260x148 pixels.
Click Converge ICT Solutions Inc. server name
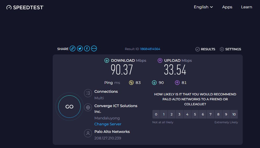tap(116, 109)
